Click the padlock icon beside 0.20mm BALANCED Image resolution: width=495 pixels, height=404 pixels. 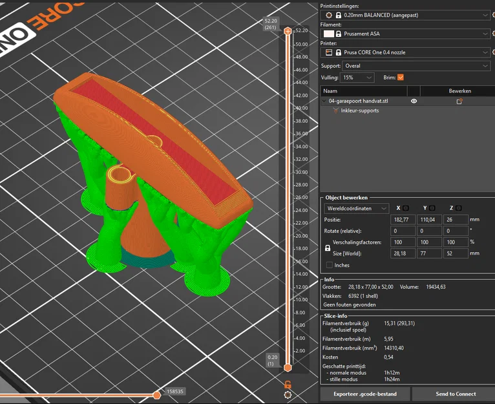tap(339, 15)
